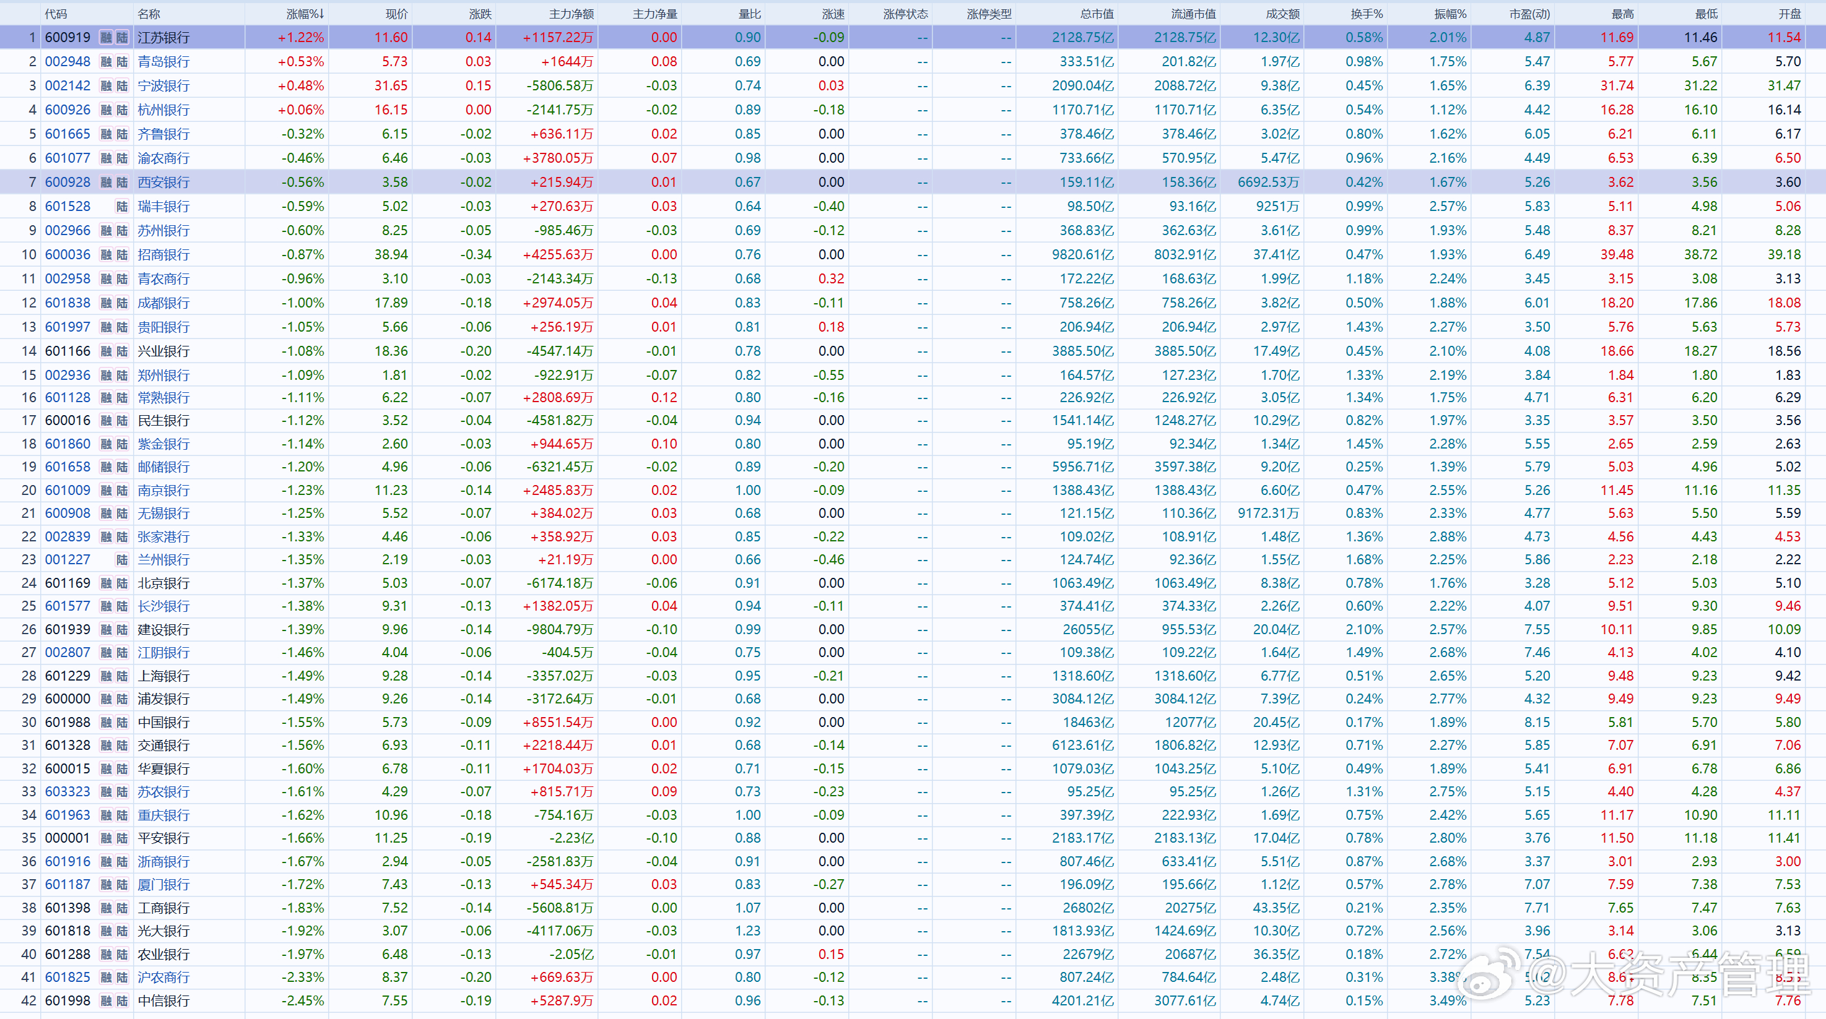Click the 陆 icon next to 渝农商行
1826x1019 pixels.
coord(122,158)
